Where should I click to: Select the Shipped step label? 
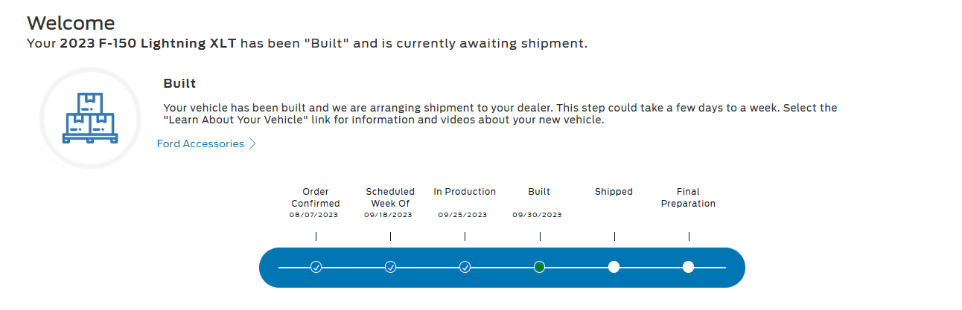pyautogui.click(x=614, y=192)
